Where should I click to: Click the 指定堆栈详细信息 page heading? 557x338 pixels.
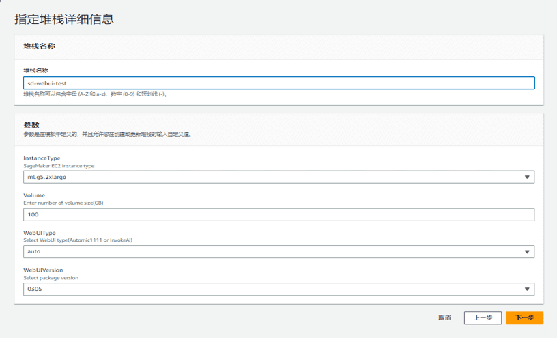click(64, 19)
